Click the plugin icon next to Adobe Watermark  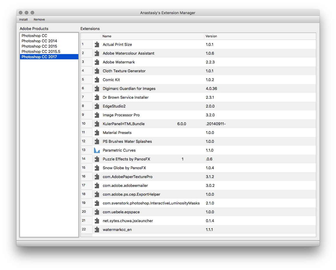click(x=97, y=62)
